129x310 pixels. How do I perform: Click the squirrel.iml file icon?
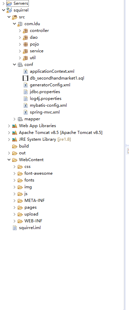point(15,228)
